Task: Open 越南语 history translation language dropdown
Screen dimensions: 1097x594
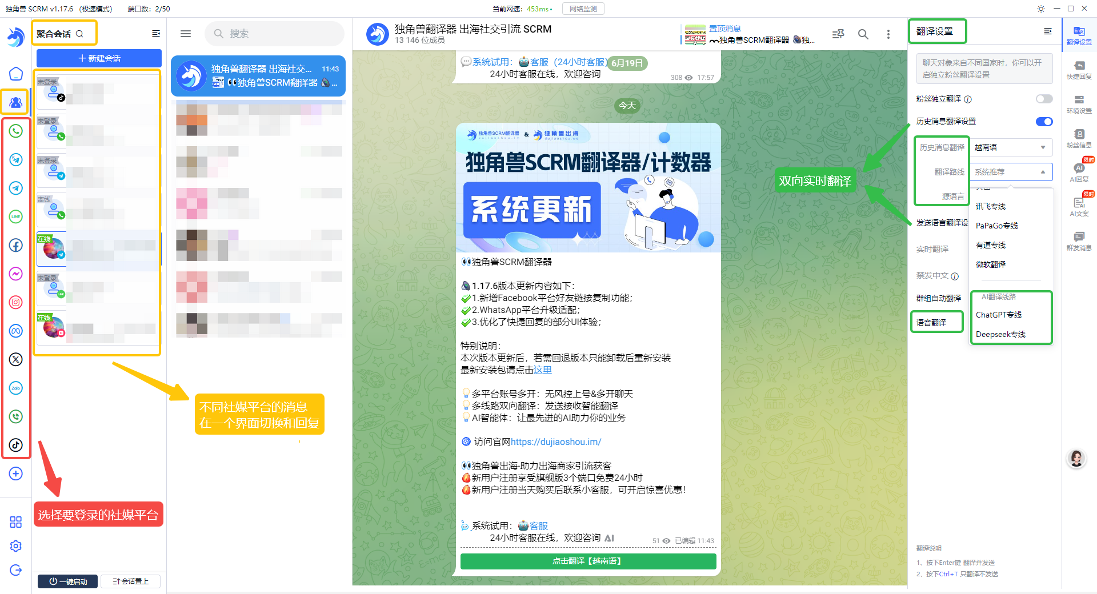Action: point(1011,147)
